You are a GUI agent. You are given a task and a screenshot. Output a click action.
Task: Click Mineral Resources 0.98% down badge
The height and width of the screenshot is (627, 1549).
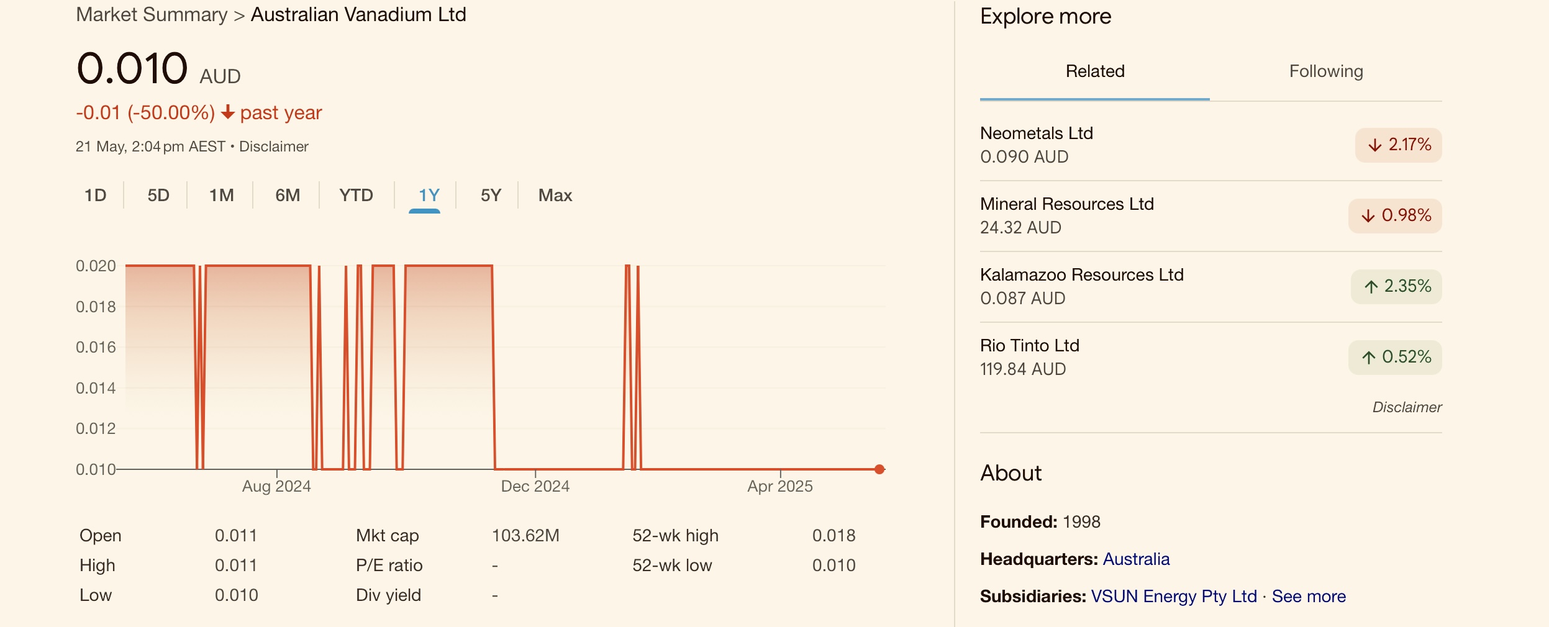click(x=1395, y=215)
